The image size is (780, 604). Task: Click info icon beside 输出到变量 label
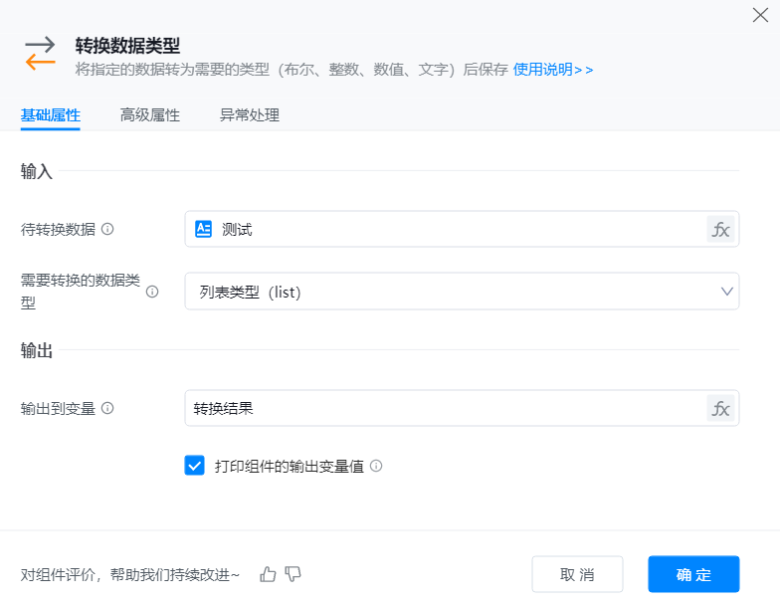107,408
